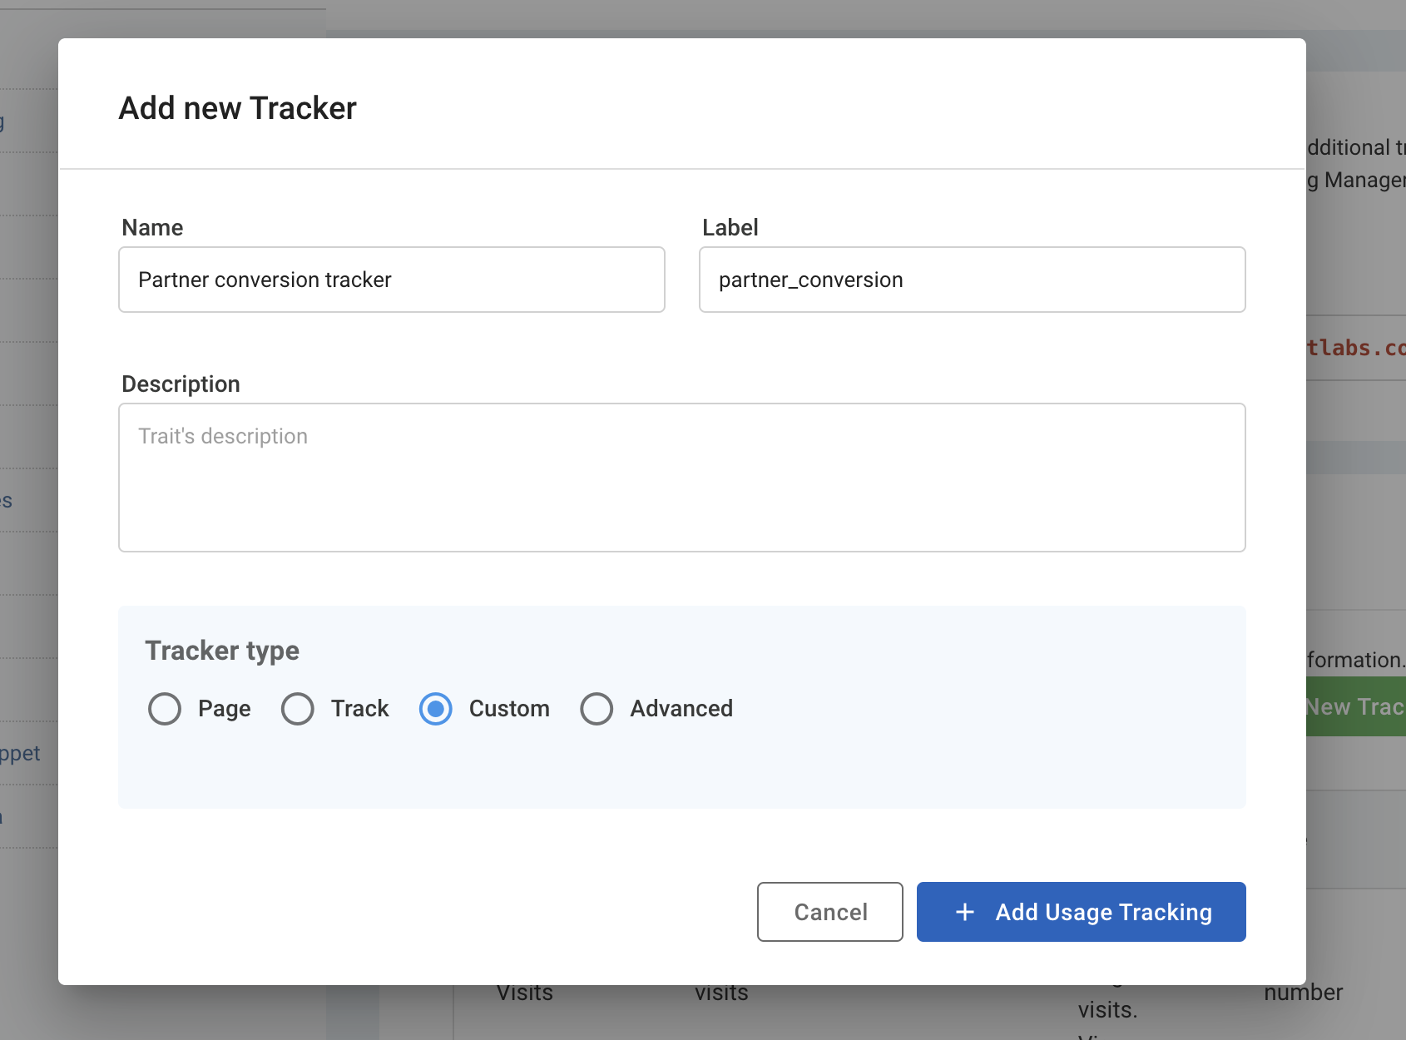Click the 'Name' field label
The width and height of the screenshot is (1406, 1040).
152,227
